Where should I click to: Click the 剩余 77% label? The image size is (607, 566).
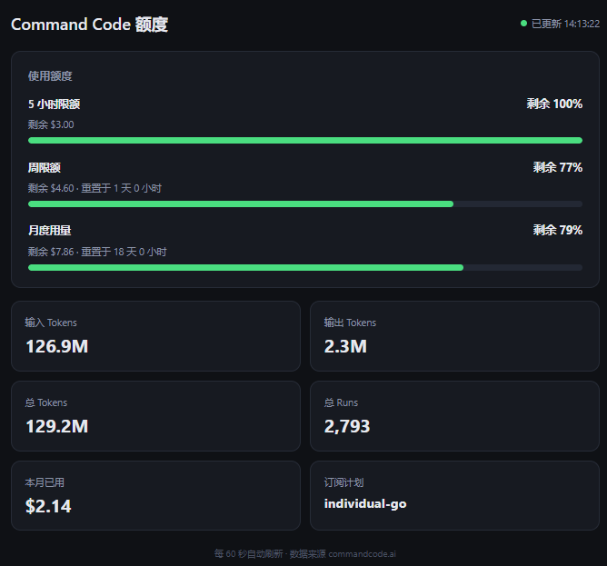click(557, 167)
